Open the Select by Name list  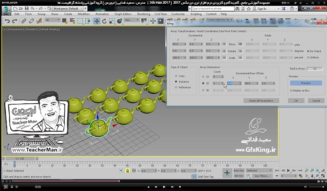72,21
